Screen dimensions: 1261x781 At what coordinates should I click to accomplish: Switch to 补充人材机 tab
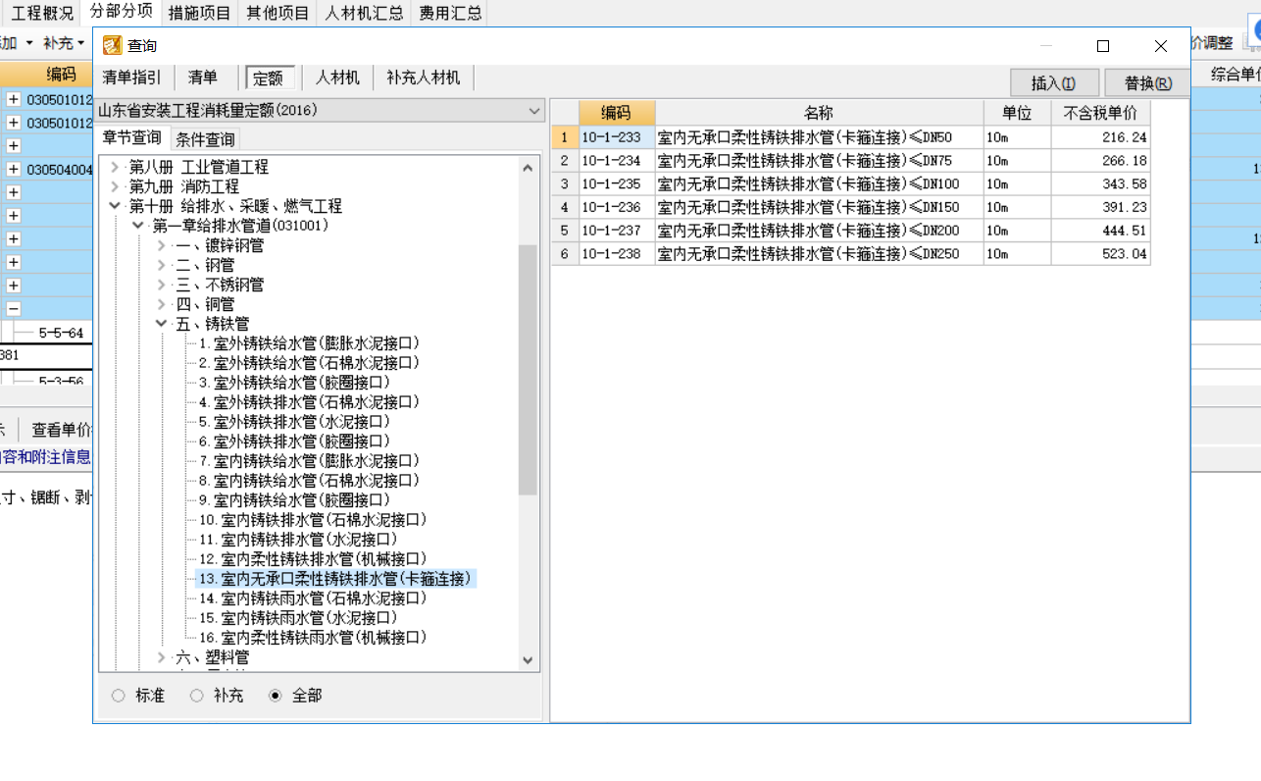pos(423,78)
